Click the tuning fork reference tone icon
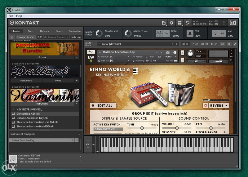The width and height of the screenshot is (248, 177). (215, 33)
